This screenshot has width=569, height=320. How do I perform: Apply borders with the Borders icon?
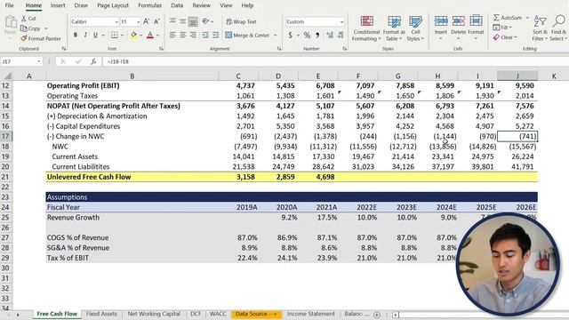pyautogui.click(x=115, y=36)
